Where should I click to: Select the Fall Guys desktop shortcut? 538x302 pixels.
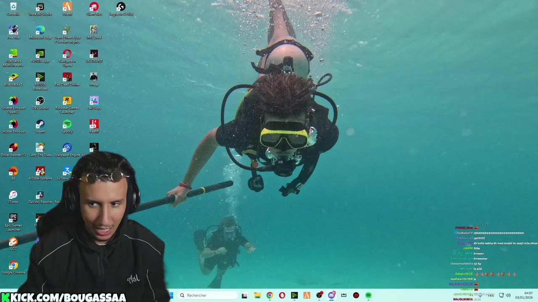(x=94, y=103)
